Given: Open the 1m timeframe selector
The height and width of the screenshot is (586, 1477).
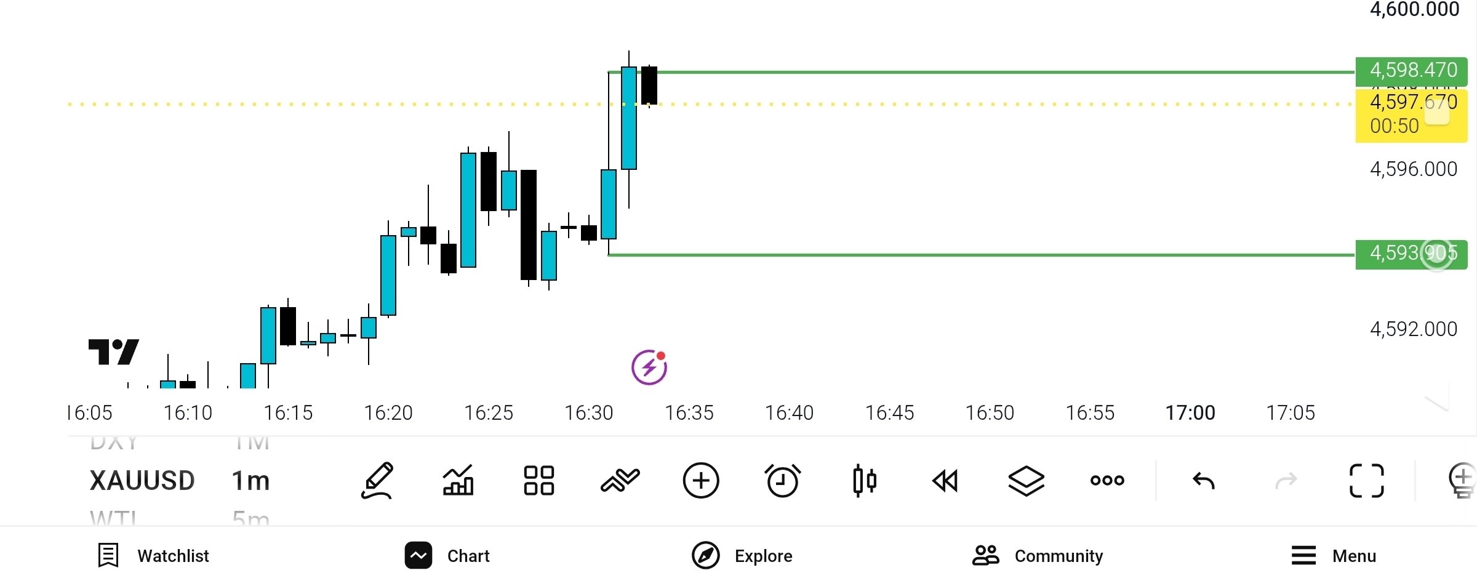Looking at the screenshot, I should coord(250,481).
